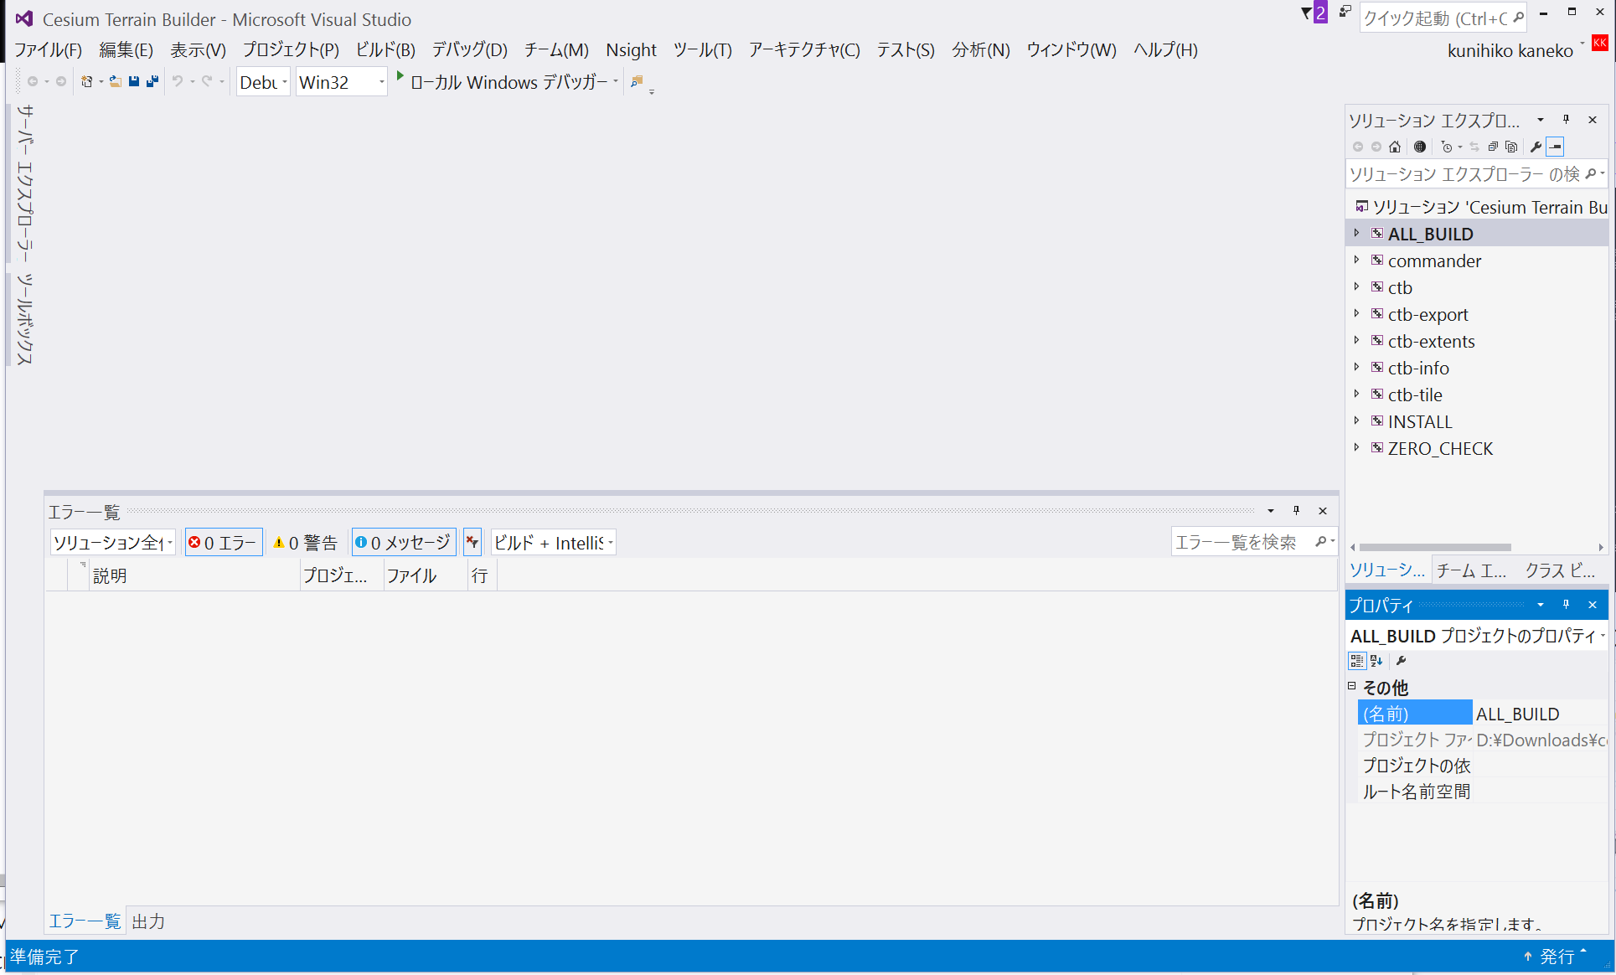
Task: Click the Solution Explorer Home icon
Action: click(x=1395, y=147)
